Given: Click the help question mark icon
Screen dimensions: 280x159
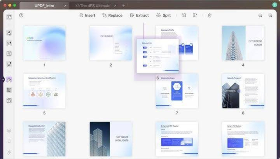Looking at the screenshot, I should pos(21,15).
